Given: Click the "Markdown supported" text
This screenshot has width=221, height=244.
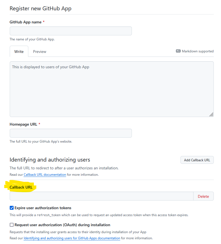Looking at the screenshot, I should pos(198,51).
